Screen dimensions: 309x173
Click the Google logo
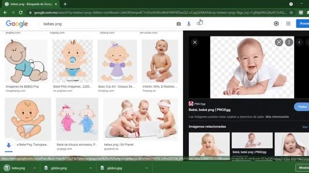(x=17, y=24)
